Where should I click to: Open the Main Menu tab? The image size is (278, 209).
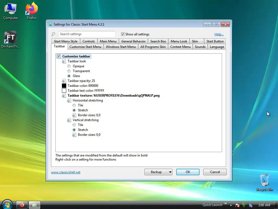[108, 41]
